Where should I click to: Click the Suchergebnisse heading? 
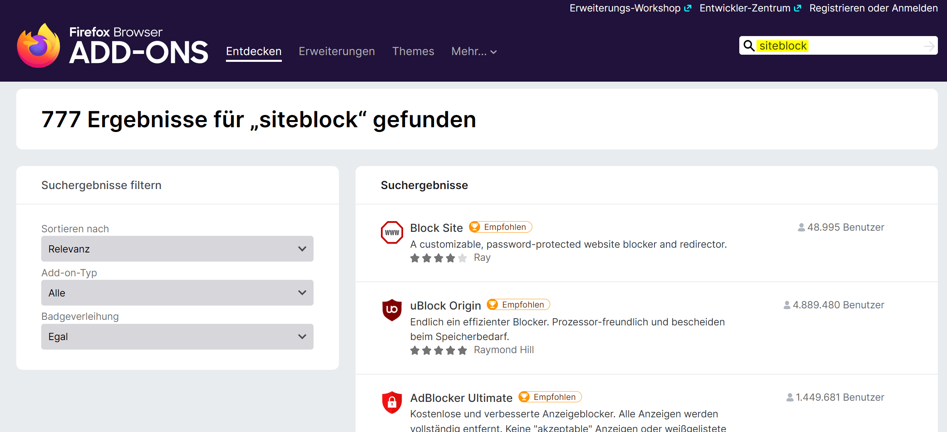pos(424,185)
